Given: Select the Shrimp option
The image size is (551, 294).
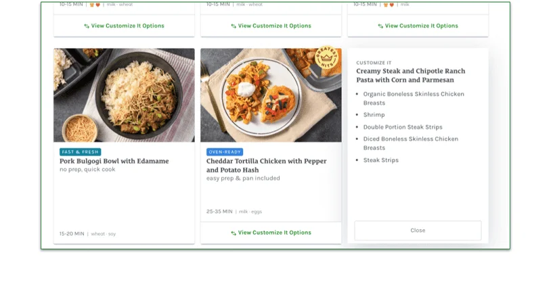Looking at the screenshot, I should pos(374,115).
